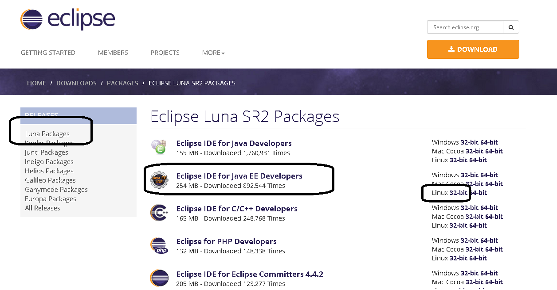Image resolution: width=557 pixels, height=290 pixels.
Task: Focus the Search eclipse.org field
Action: 465,27
